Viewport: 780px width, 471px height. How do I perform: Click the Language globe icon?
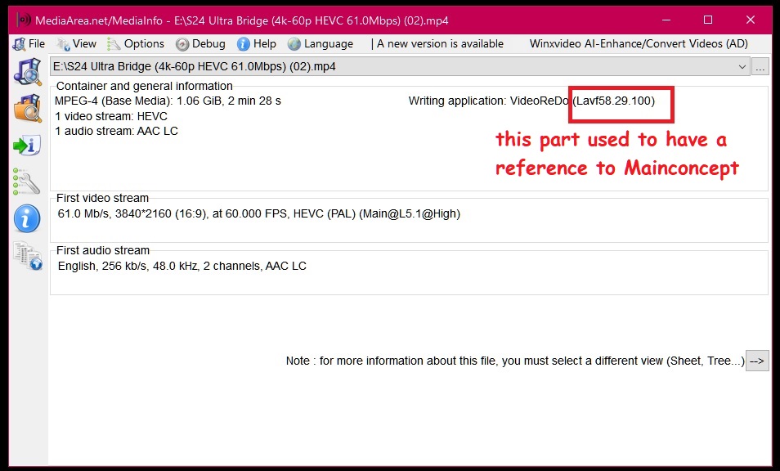(294, 44)
